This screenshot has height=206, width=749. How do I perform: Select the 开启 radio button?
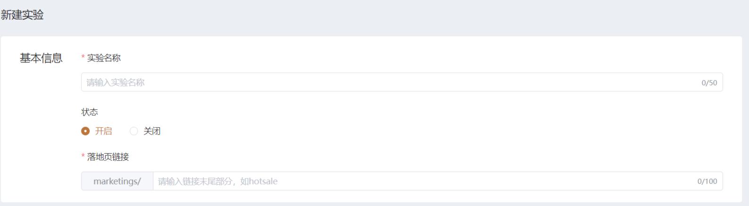tap(85, 131)
